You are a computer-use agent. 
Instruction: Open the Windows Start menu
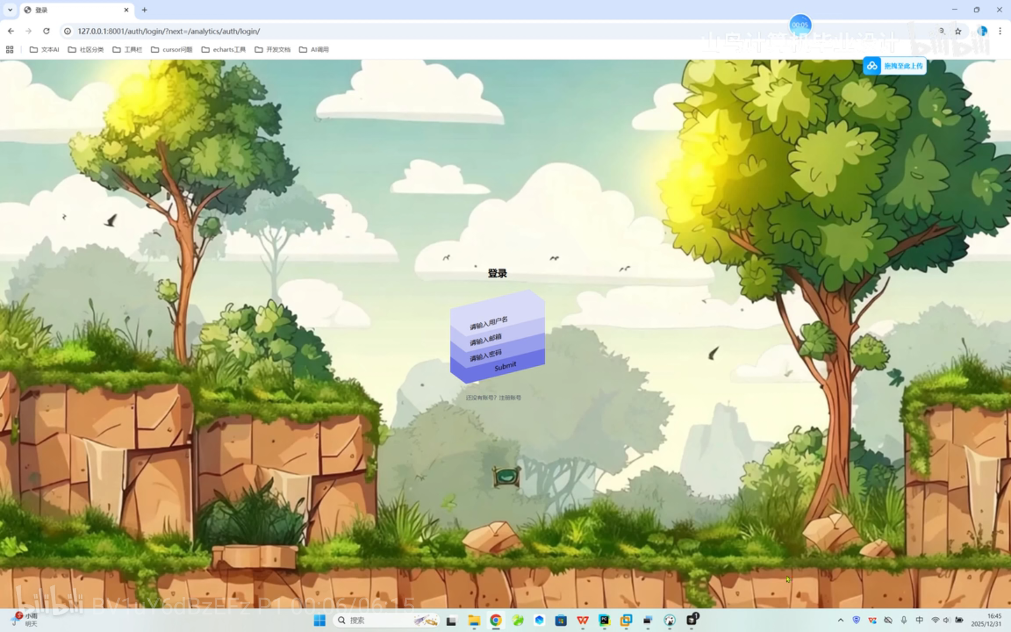click(319, 620)
